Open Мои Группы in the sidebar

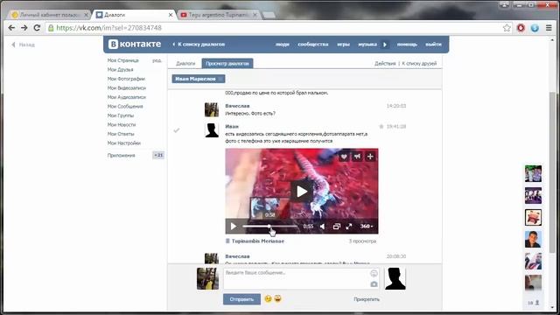[x=121, y=115]
